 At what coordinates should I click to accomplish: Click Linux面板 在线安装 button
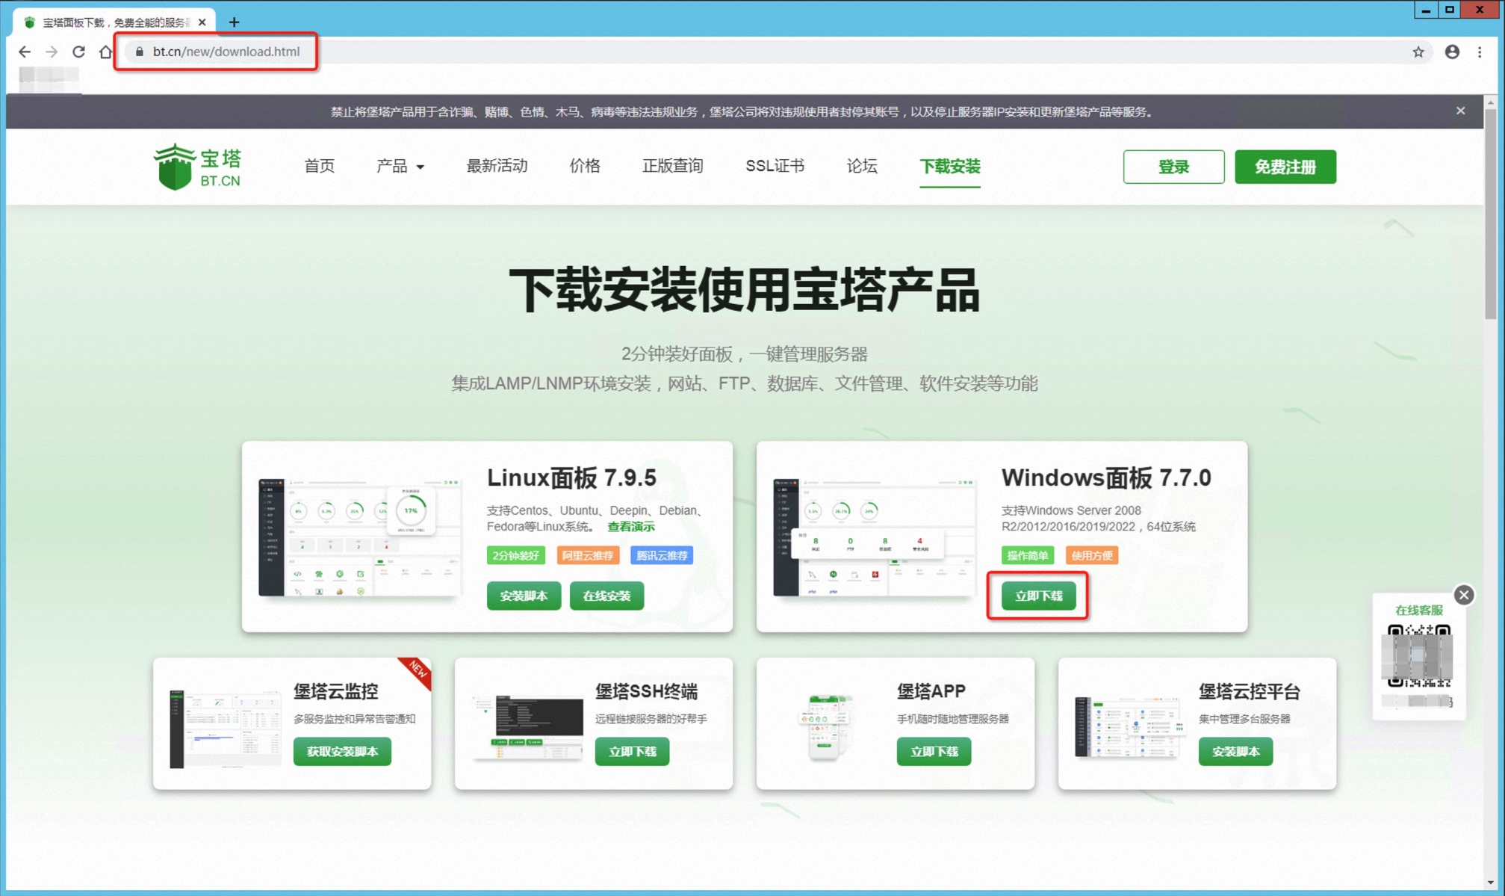pyautogui.click(x=606, y=596)
